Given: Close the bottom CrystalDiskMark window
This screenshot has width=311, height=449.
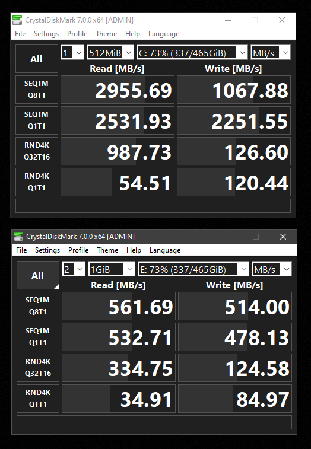Looking at the screenshot, I should click(283, 237).
